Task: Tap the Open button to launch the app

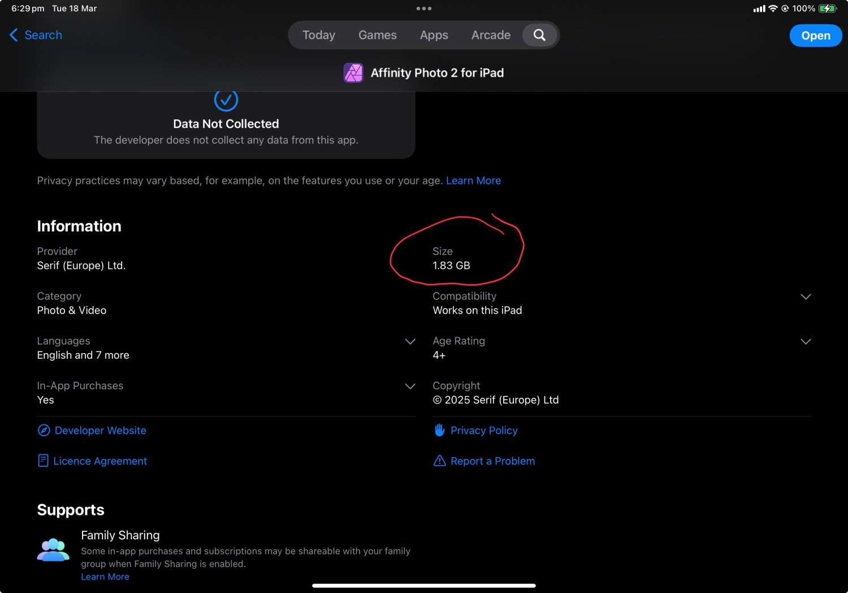Action: coord(815,35)
